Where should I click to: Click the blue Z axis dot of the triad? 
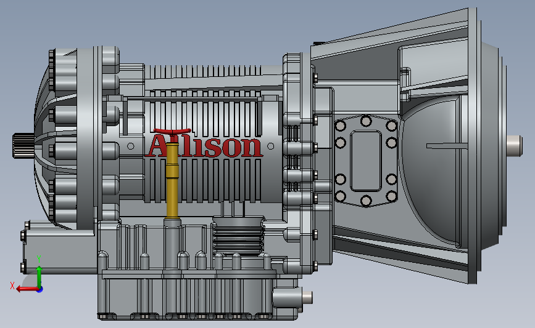[40, 290]
